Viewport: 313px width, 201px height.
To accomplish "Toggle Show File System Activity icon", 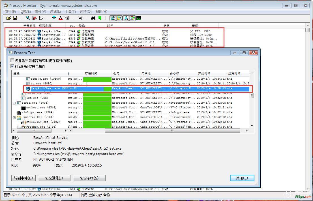I will tap(119, 18).
